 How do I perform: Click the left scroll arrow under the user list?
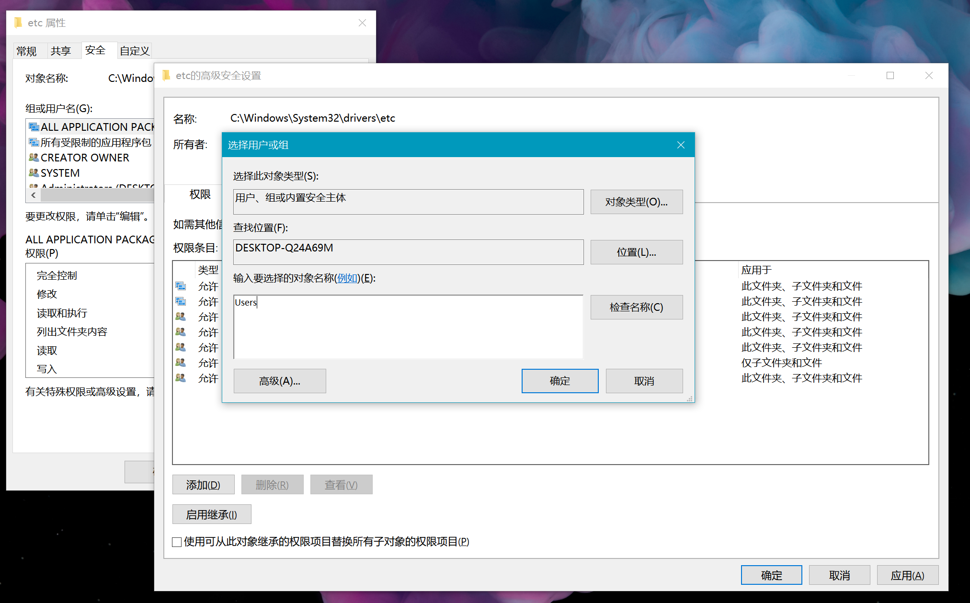(33, 195)
